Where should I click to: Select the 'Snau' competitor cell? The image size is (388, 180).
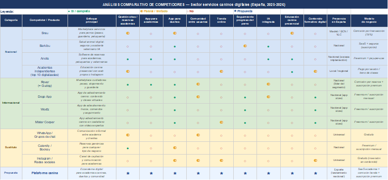[45, 33]
